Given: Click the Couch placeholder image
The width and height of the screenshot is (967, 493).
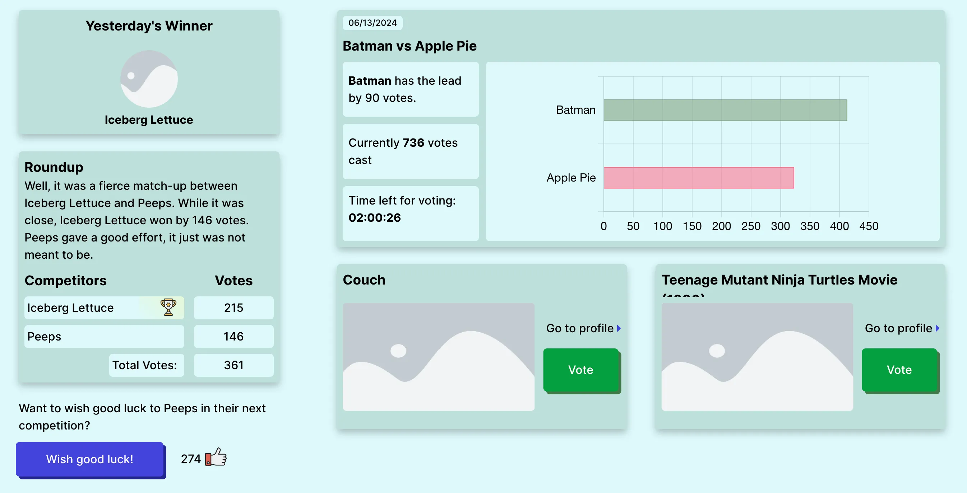Looking at the screenshot, I should click(439, 357).
